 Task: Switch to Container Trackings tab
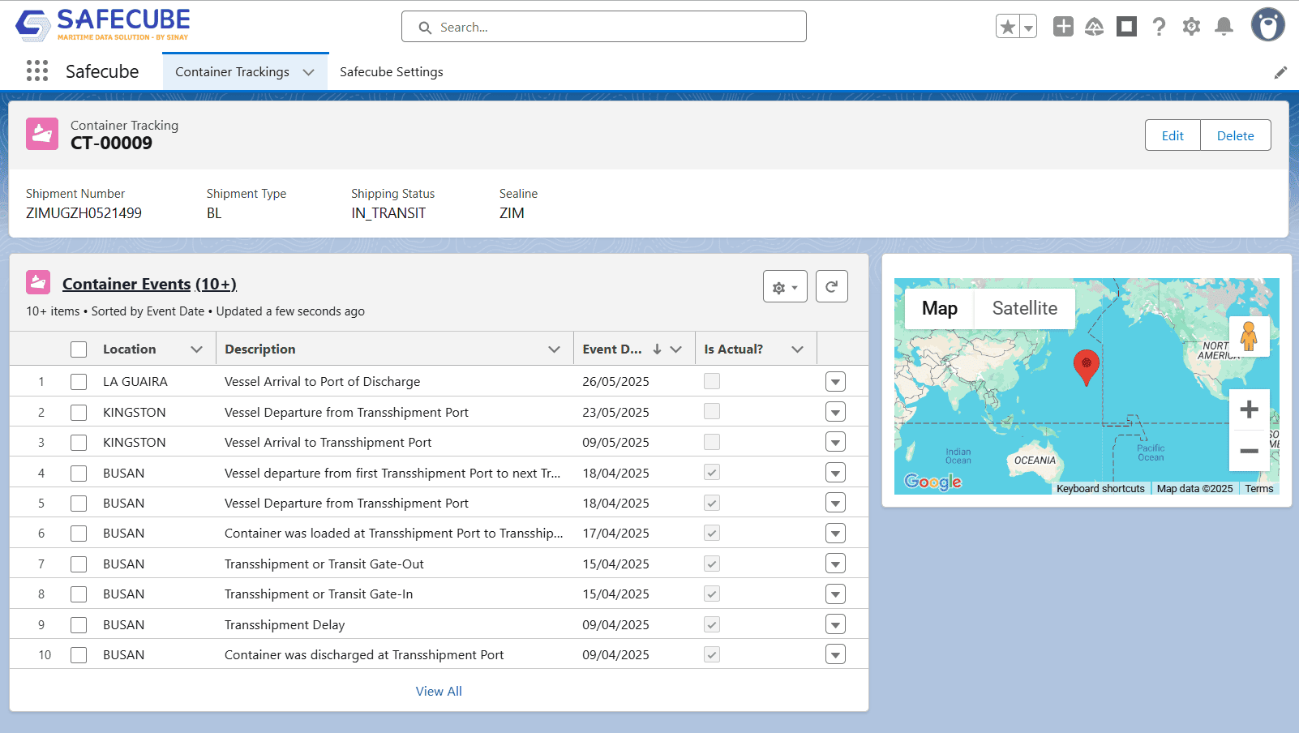[x=232, y=72]
